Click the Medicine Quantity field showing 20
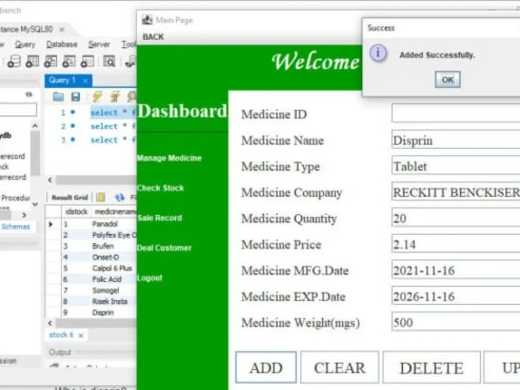The image size is (520, 390). [456, 217]
